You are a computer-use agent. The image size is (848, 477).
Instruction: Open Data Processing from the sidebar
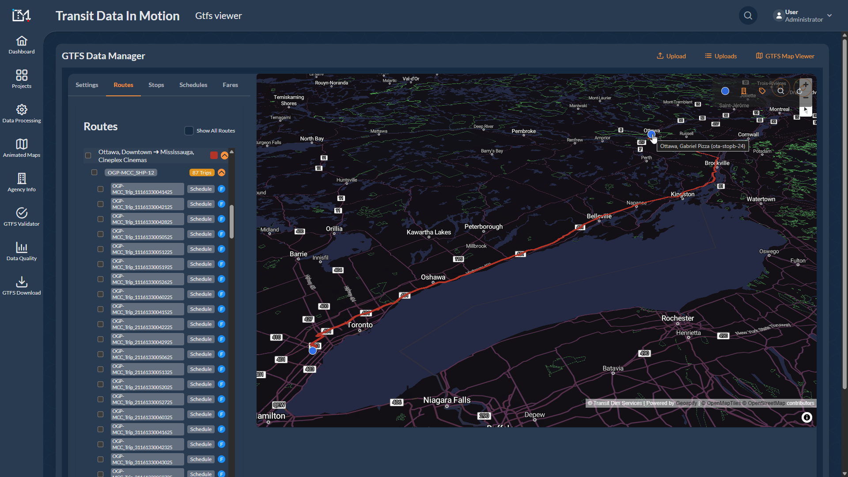pyautogui.click(x=21, y=114)
